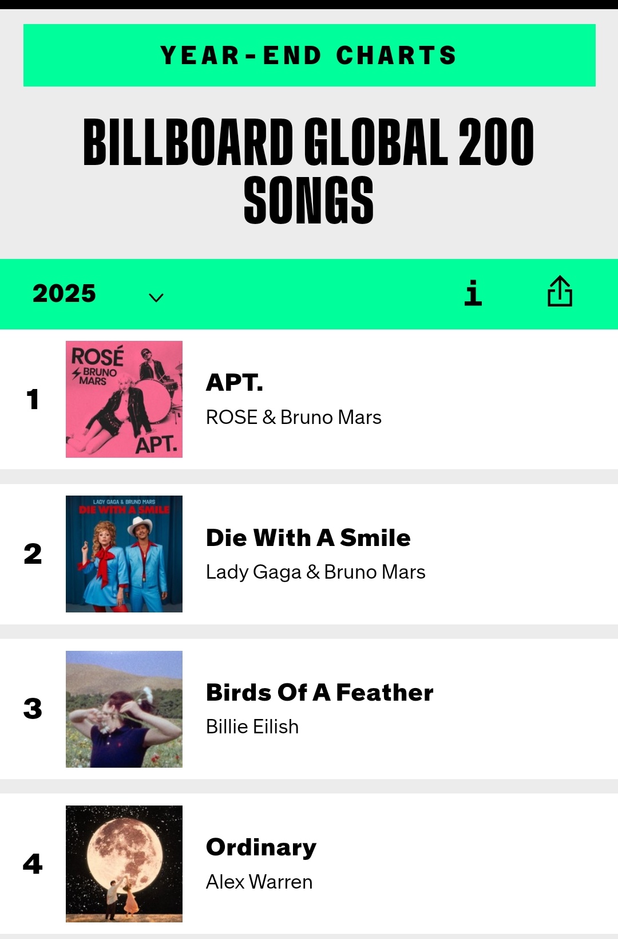Select Birds Of A Feather artwork

tap(124, 709)
